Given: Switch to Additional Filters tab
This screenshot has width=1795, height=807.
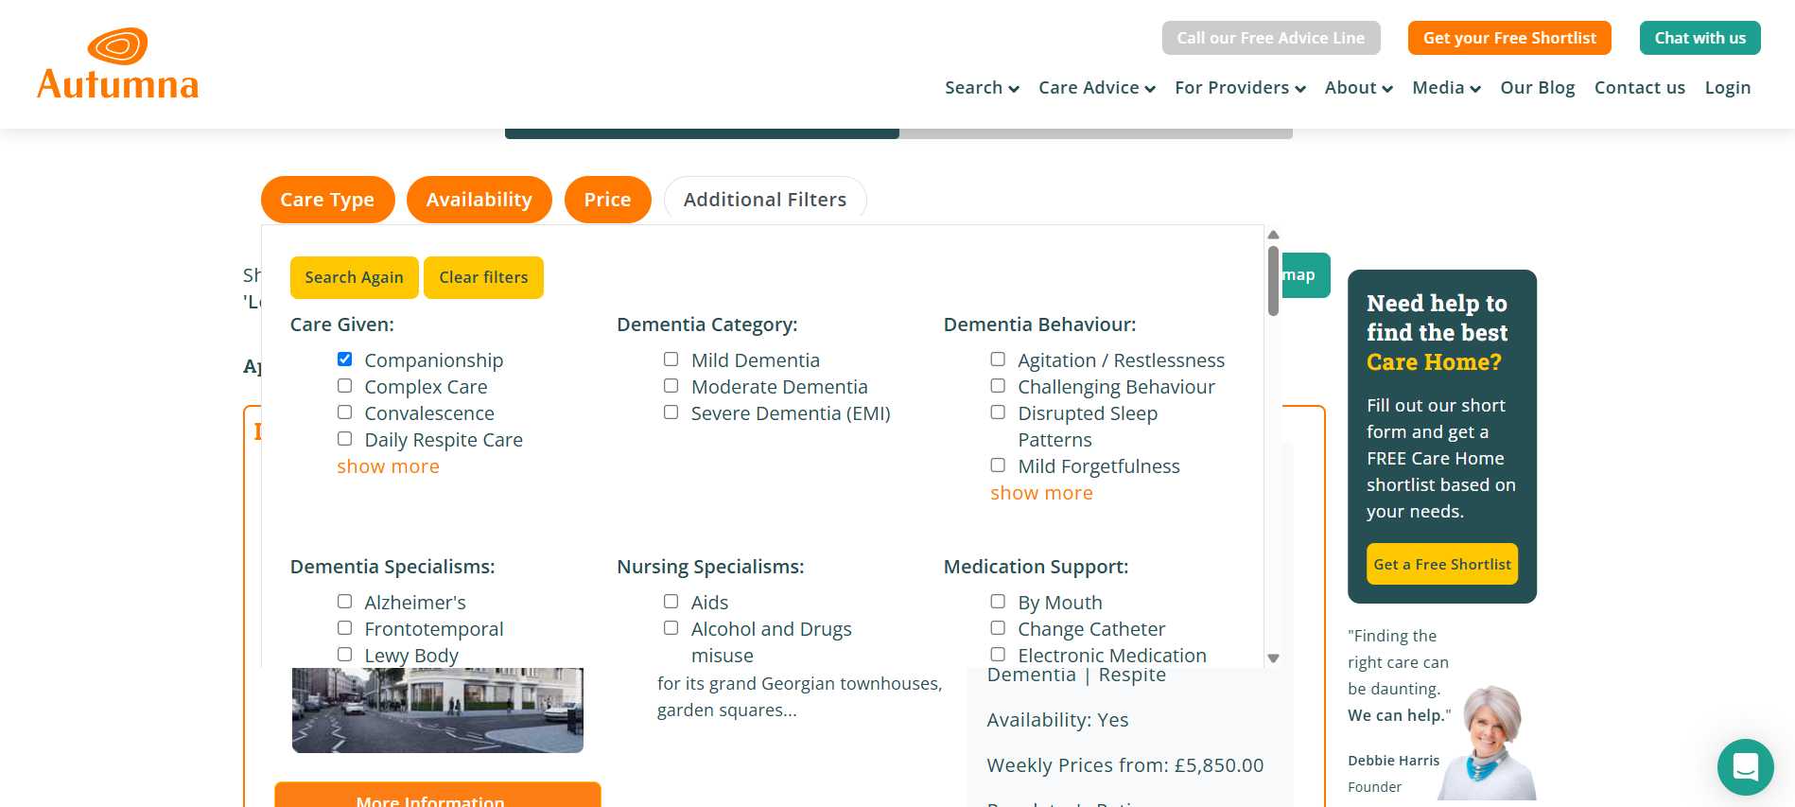Looking at the screenshot, I should tap(764, 200).
